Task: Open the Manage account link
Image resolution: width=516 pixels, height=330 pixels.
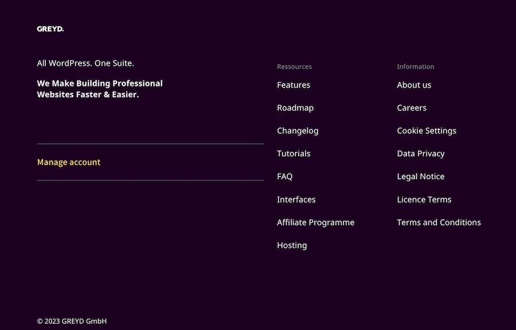Action: coord(69,162)
